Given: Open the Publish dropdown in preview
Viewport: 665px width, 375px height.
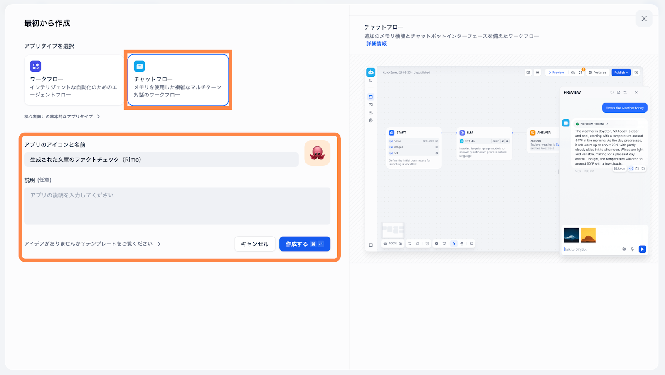Looking at the screenshot, I should tap(621, 72).
